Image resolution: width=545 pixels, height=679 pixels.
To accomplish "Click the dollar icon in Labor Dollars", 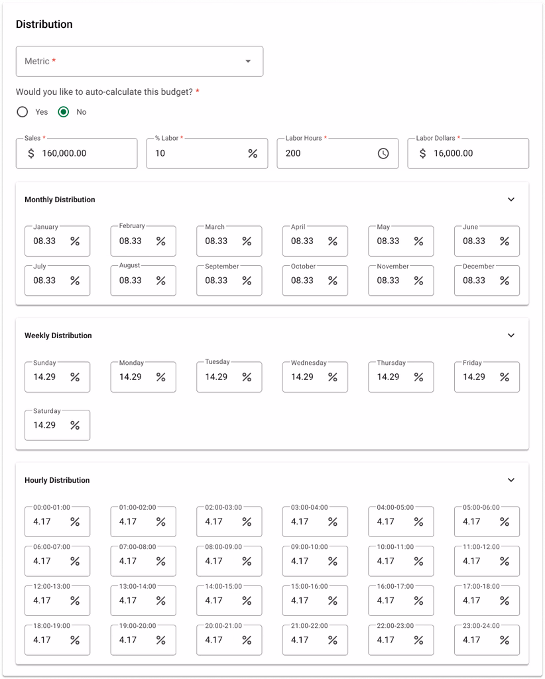I will 422,153.
